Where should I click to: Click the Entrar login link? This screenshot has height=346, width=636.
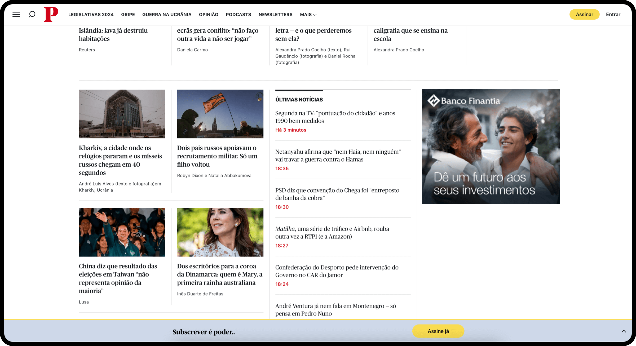coord(613,15)
